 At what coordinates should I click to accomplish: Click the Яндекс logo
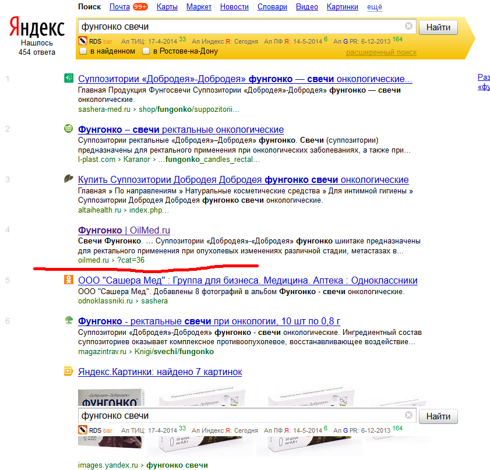tap(37, 27)
